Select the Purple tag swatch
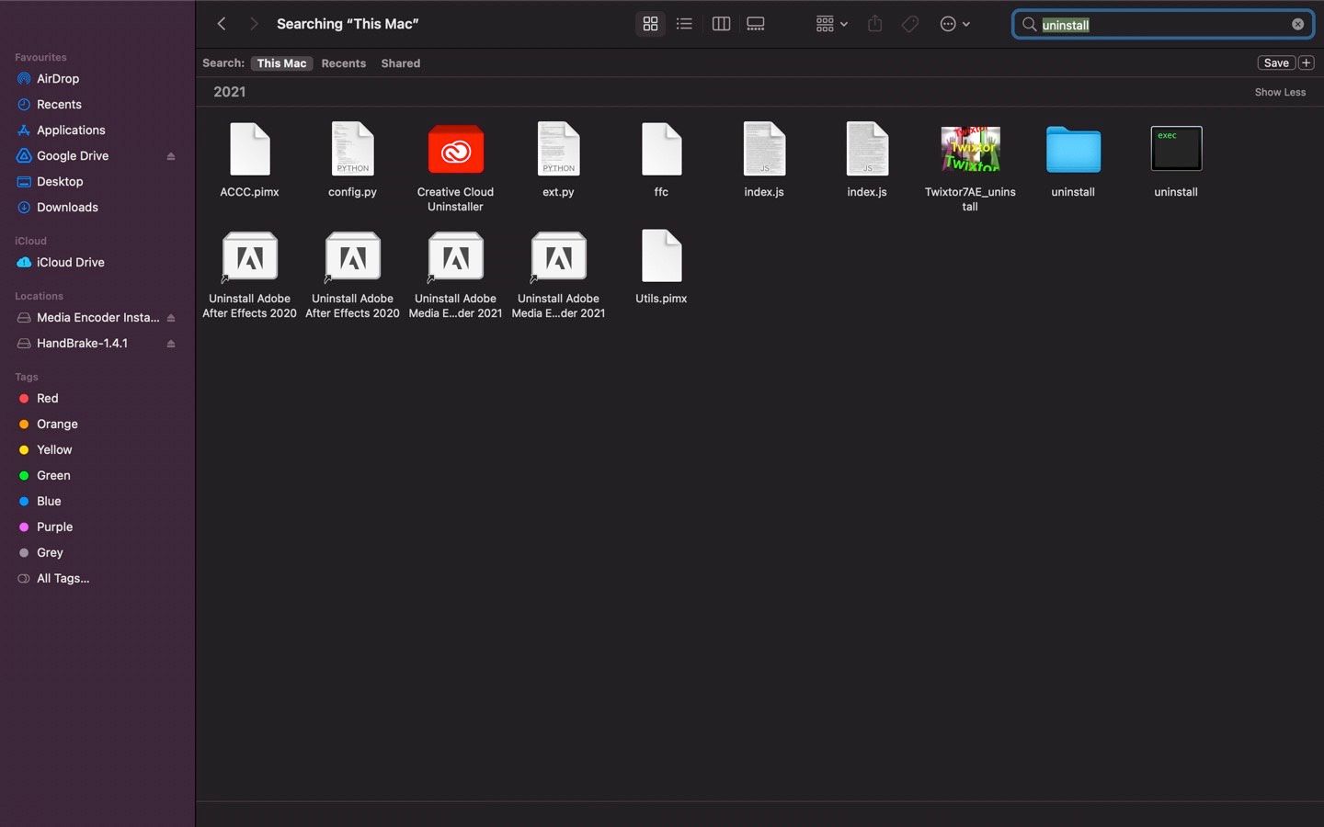Image resolution: width=1324 pixels, height=827 pixels. pos(24,527)
